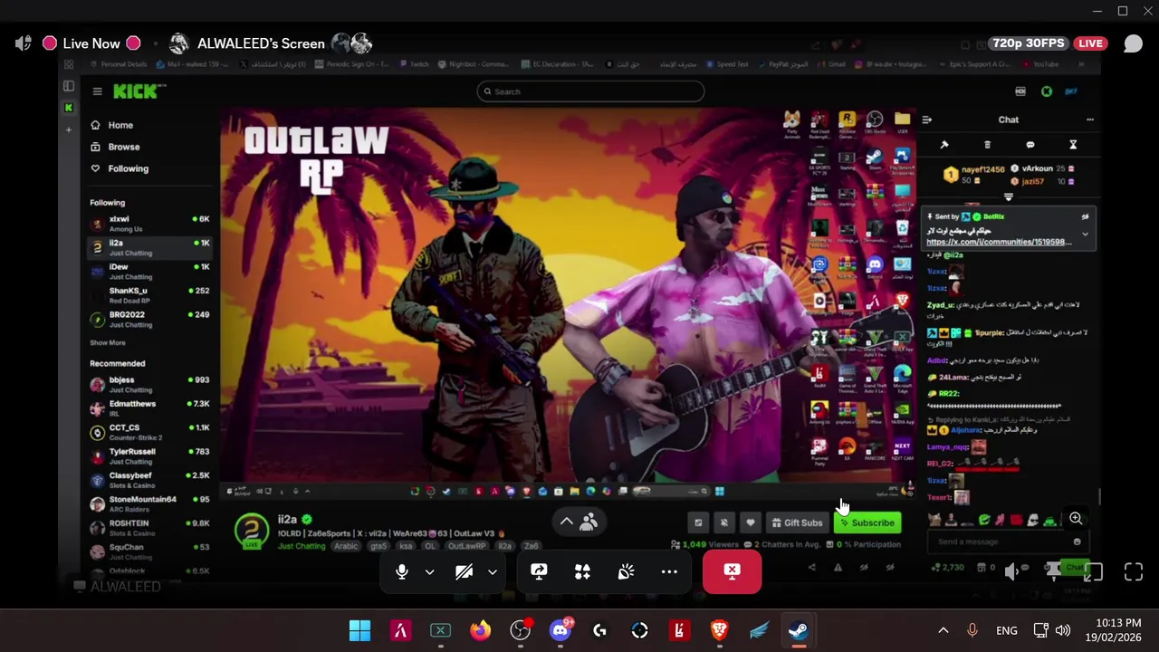Toggle follow heart icon

pyautogui.click(x=751, y=523)
